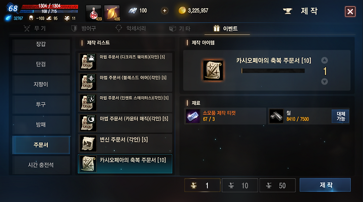363x202 pixels.
Task: Click the 소모품 제작 티켓 ticket icon
Action: (193, 116)
